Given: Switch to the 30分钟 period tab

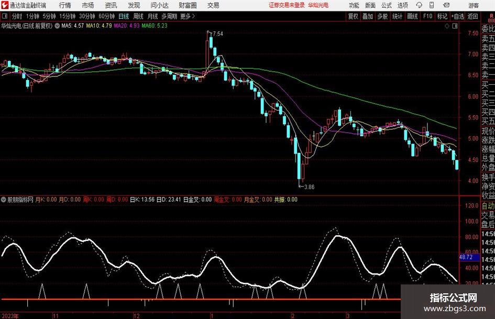Looking at the screenshot, I should coord(87,16).
